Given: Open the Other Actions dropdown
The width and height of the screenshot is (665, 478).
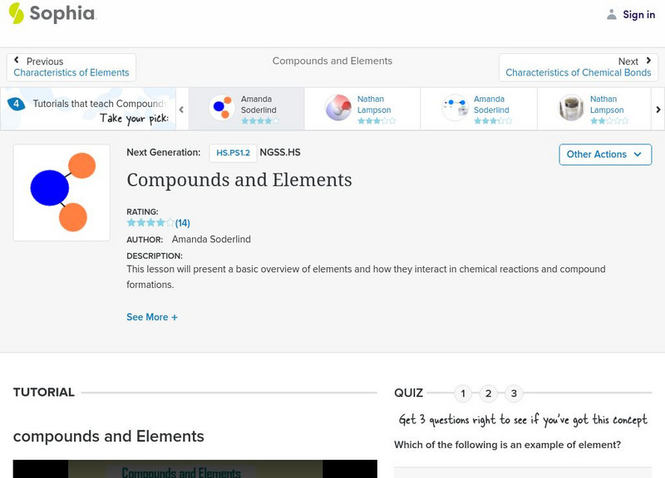Looking at the screenshot, I should click(x=604, y=154).
